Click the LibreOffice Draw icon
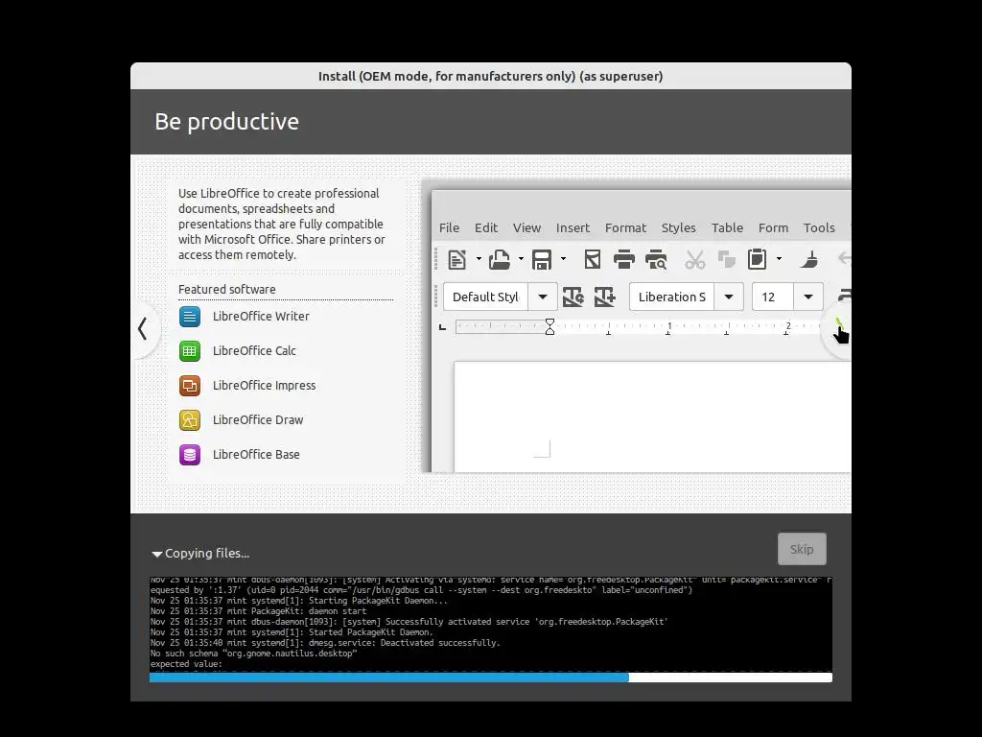The width and height of the screenshot is (982, 737). pyautogui.click(x=190, y=420)
